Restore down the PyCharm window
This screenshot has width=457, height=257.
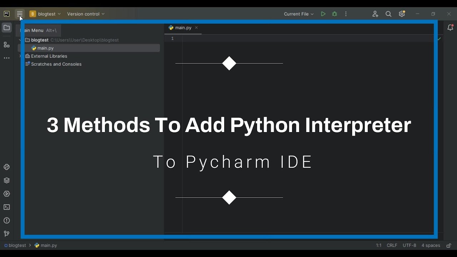(433, 14)
